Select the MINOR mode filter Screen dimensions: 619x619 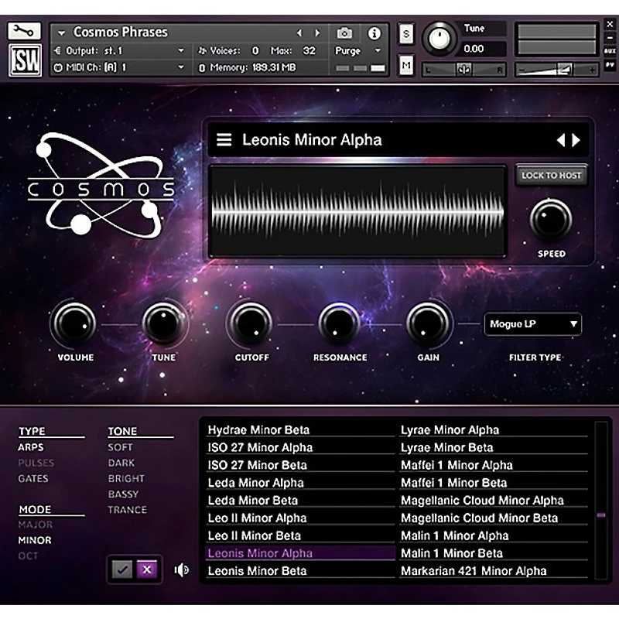pyautogui.click(x=35, y=540)
